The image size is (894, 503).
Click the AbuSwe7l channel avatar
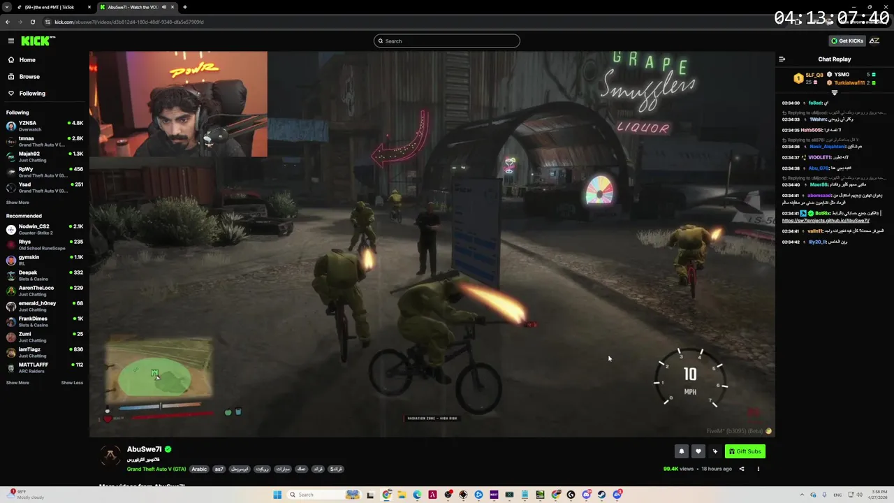point(110,455)
